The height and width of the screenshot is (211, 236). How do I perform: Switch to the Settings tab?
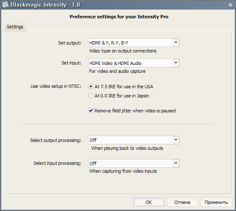tap(15, 27)
